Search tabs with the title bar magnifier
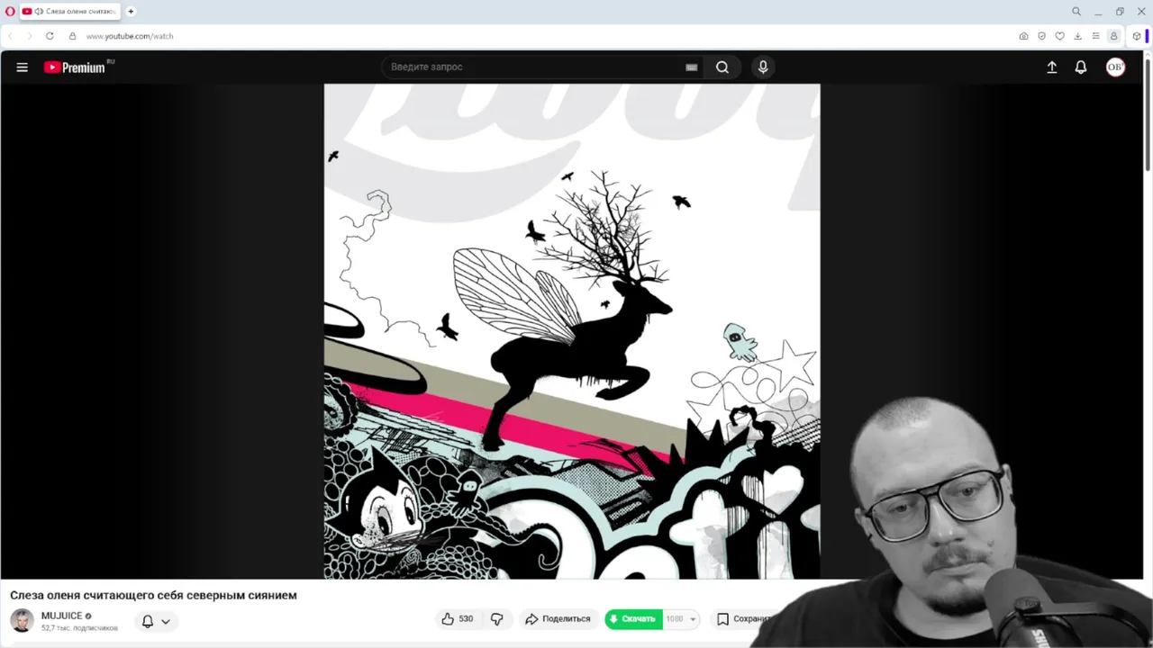The image size is (1153, 648). (1076, 12)
